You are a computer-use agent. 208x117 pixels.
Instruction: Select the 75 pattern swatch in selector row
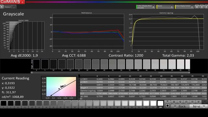(110, 104)
